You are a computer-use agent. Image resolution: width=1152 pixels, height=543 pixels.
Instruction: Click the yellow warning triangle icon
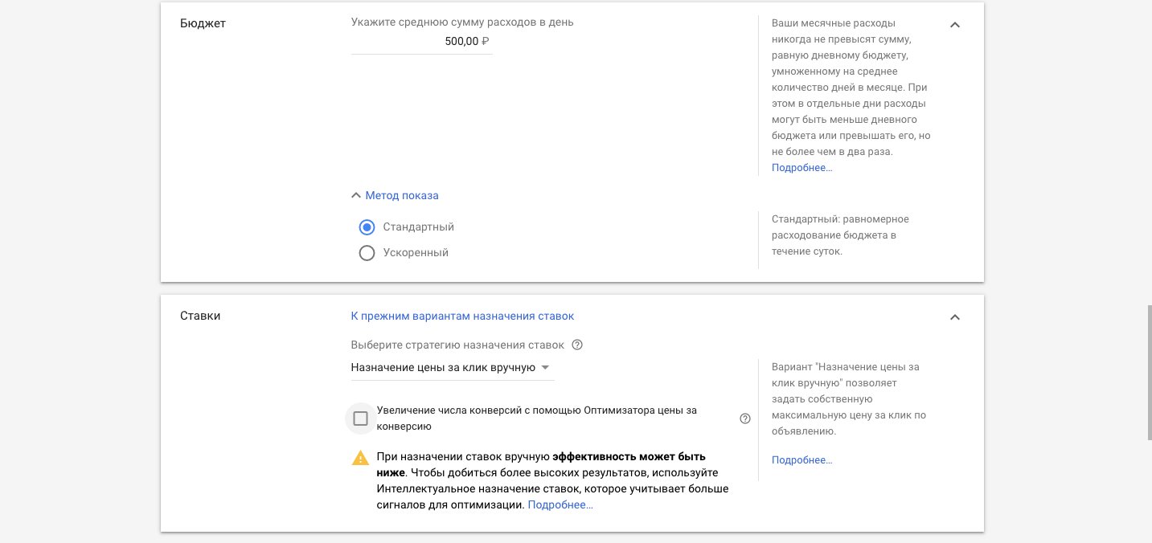359,458
